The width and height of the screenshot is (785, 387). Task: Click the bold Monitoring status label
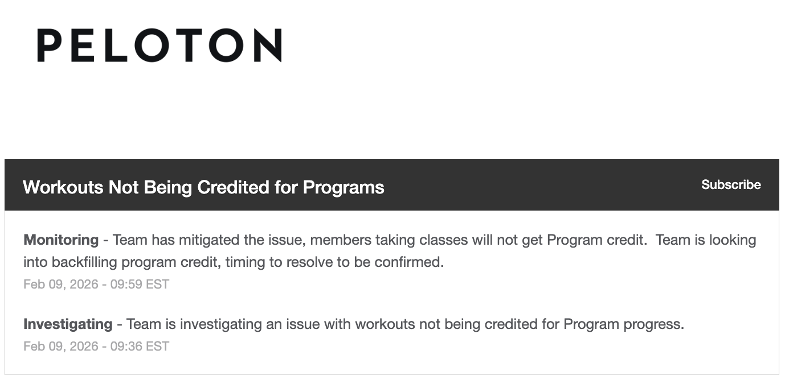click(60, 240)
